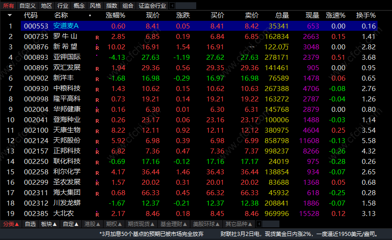Sort by the 涨速% column header
Screen dimensions: 392x240
pyautogui.click(x=335, y=15)
